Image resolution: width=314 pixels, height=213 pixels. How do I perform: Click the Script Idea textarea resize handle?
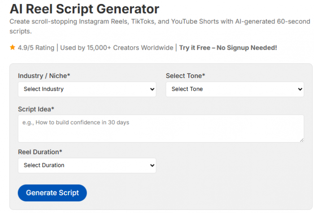[302, 140]
